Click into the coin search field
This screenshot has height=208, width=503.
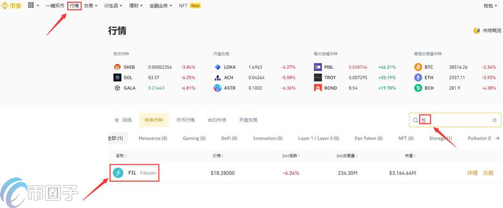(x=455, y=120)
